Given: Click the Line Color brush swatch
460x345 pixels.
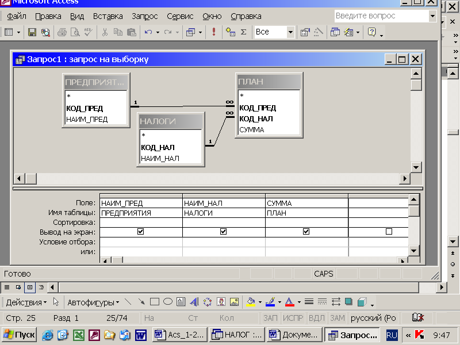Looking at the screenshot, I should tap(270, 302).
